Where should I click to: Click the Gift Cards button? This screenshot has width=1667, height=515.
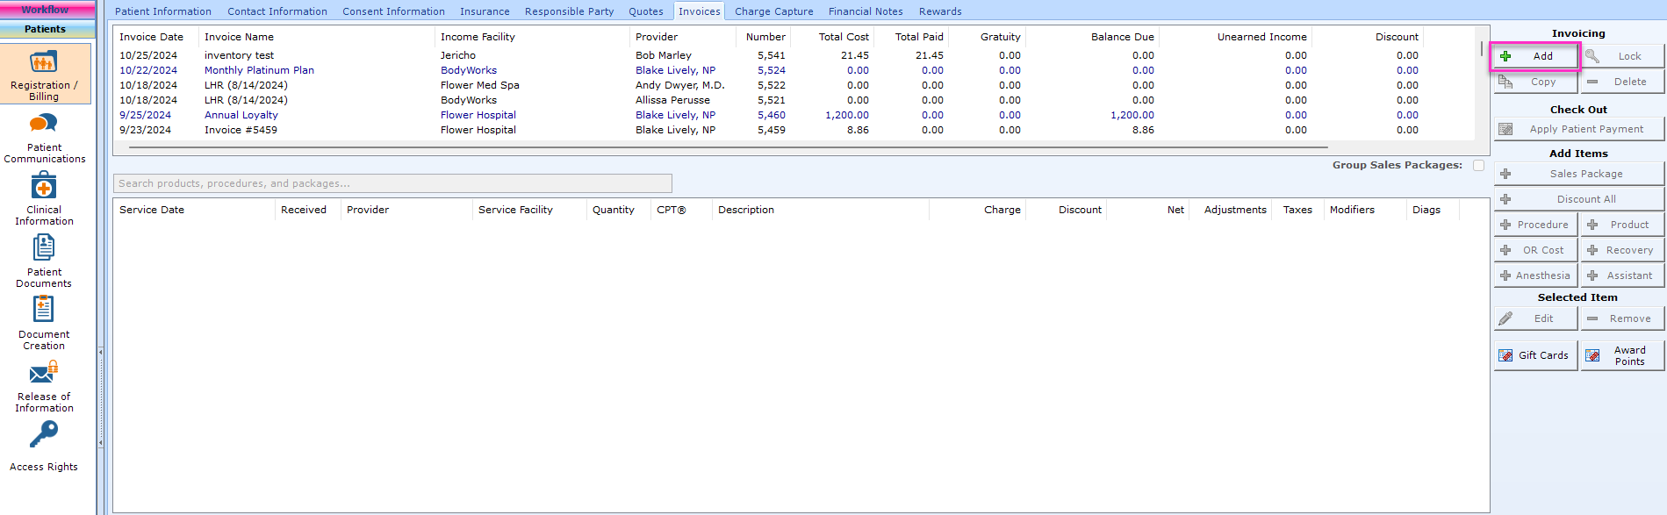pyautogui.click(x=1535, y=355)
